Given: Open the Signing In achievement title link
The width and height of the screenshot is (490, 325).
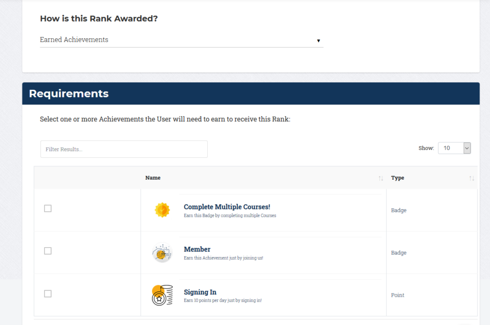Looking at the screenshot, I should [200, 292].
